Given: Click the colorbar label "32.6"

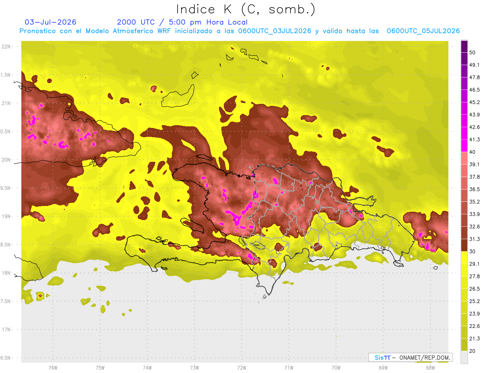Looking at the screenshot, I should click(x=475, y=227).
